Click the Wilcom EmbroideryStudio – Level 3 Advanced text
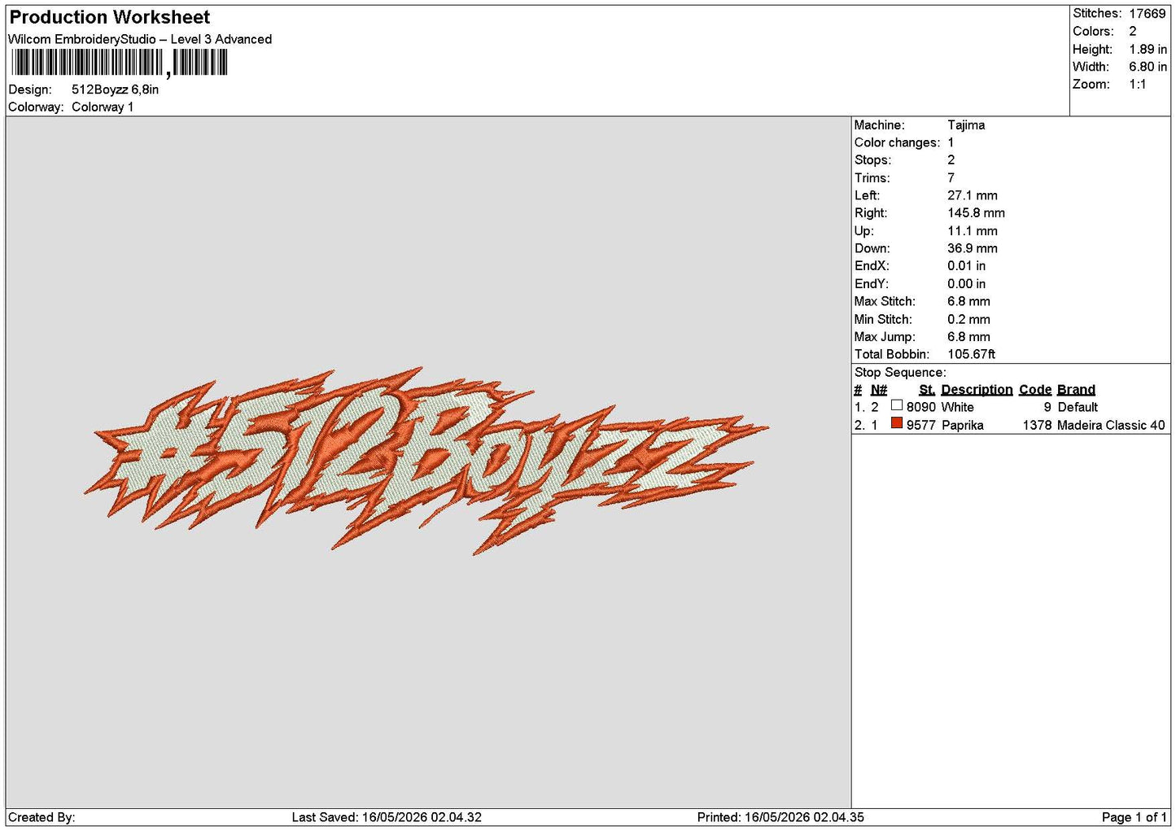The width and height of the screenshot is (1176, 831). [140, 39]
